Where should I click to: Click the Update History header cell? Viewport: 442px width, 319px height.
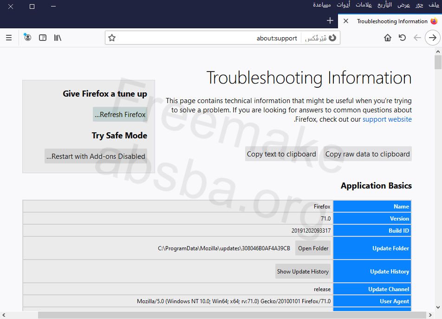[x=372, y=271]
